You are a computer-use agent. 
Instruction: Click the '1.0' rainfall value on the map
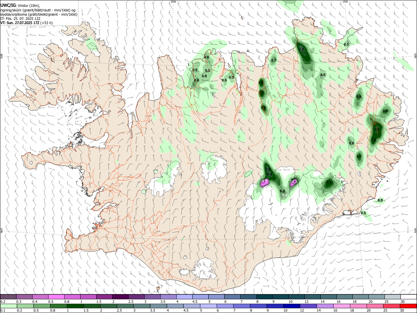tap(385, 111)
